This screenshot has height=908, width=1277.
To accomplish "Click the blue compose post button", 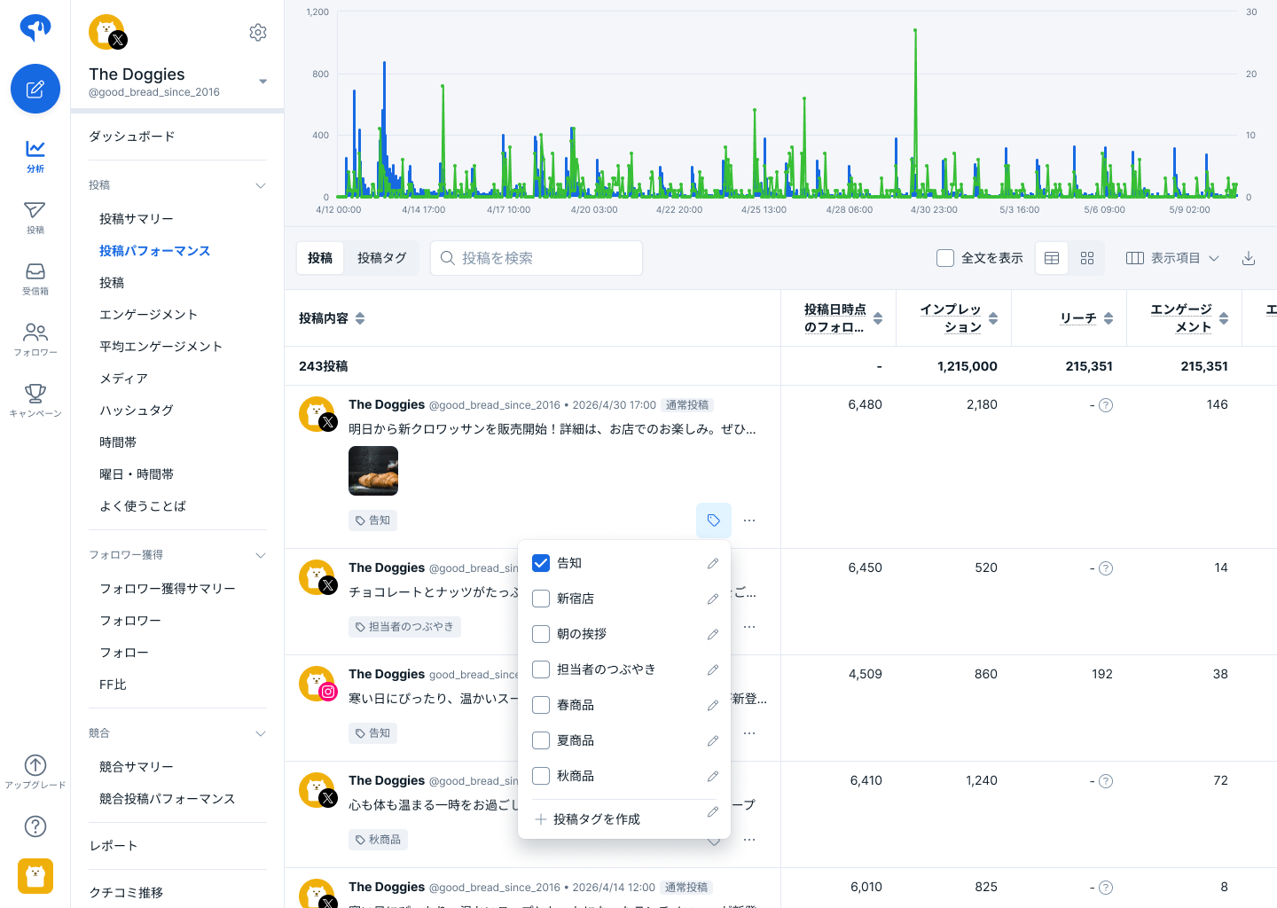I will click(35, 89).
